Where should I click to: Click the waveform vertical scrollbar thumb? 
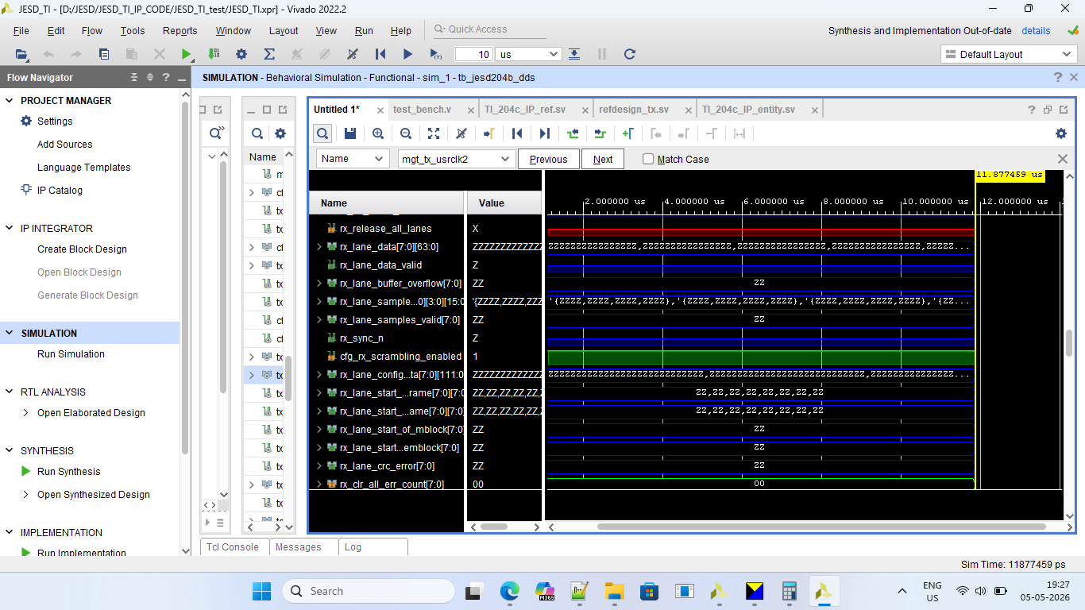pyautogui.click(x=1069, y=342)
